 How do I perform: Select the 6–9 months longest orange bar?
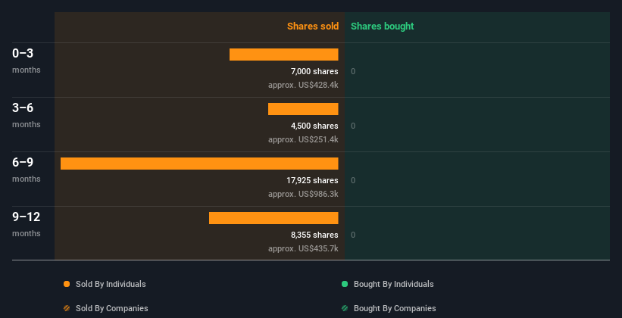click(x=199, y=164)
